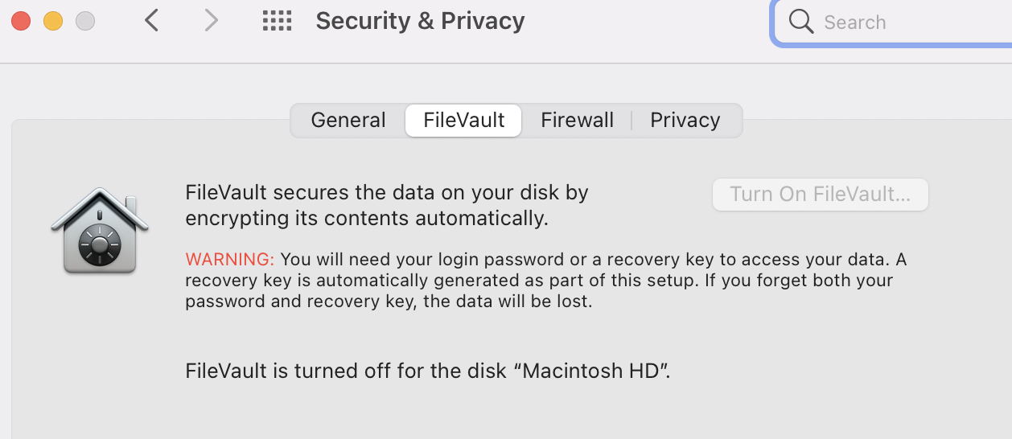Click the gray zoom window button
Image resolution: width=1012 pixels, height=439 pixels.
point(85,21)
